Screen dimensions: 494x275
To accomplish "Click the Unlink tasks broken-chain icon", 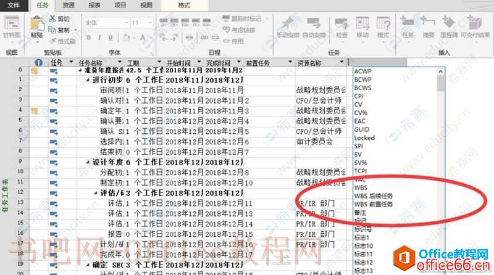I will point(215,38).
